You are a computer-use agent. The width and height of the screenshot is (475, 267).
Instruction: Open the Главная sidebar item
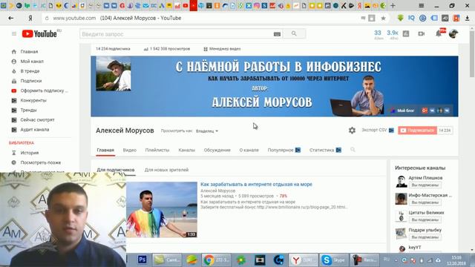pos(29,52)
